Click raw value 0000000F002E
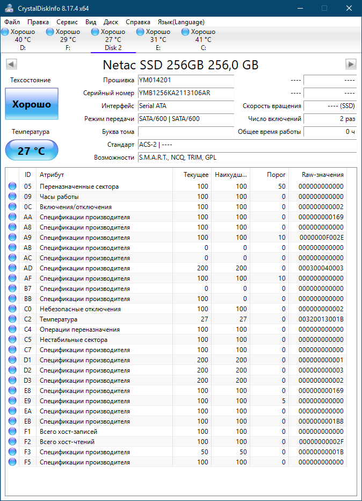 (x=322, y=238)
